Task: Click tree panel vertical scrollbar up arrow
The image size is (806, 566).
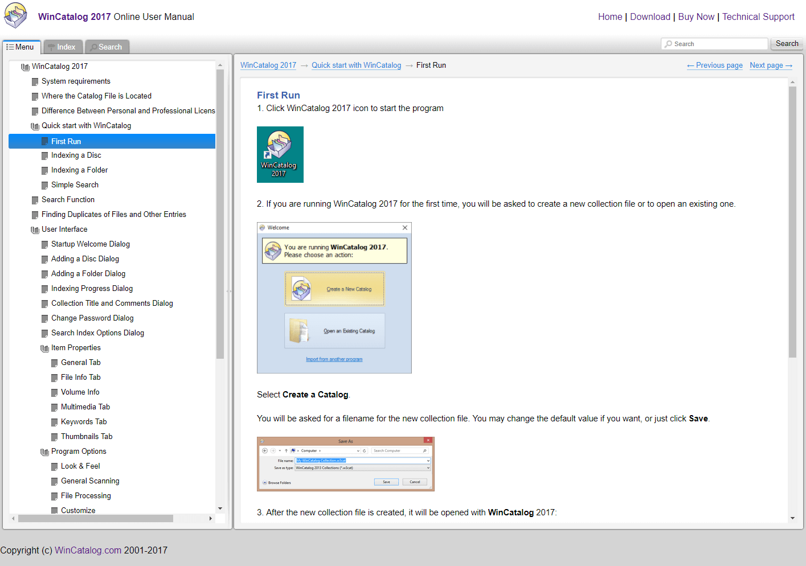Action: pyautogui.click(x=220, y=65)
